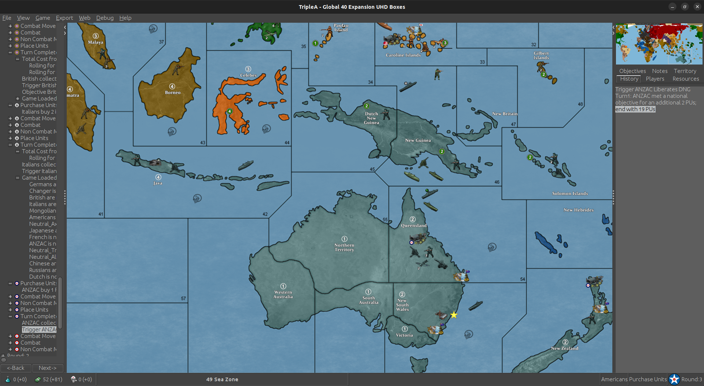Viewport: 704px width, 386px height.
Task: Expand the first Game Loaded node
Action: coord(17,99)
